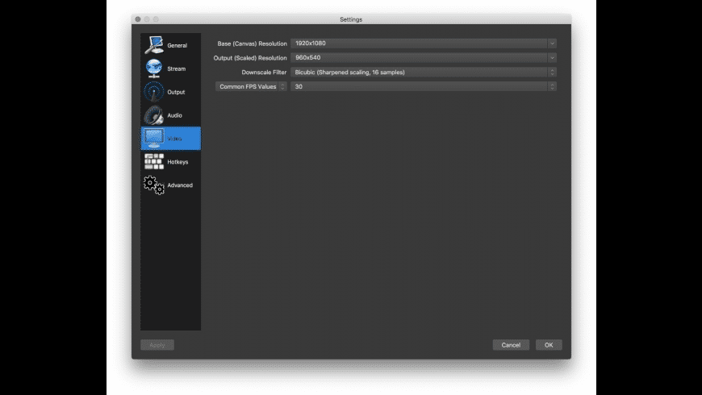The image size is (702, 395).
Task: Click the Output (Scaled) Resolution label
Action: click(x=250, y=58)
